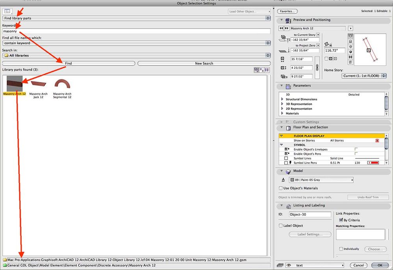
Task: Enable Object's Linetypes checkbox
Action: [356, 149]
